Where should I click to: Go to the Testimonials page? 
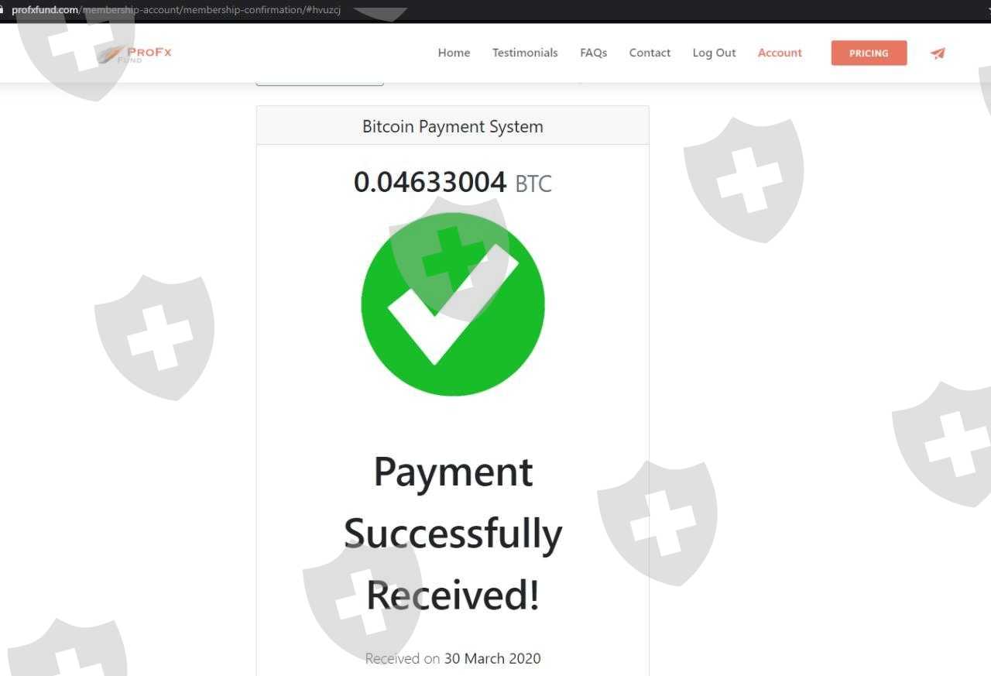525,53
